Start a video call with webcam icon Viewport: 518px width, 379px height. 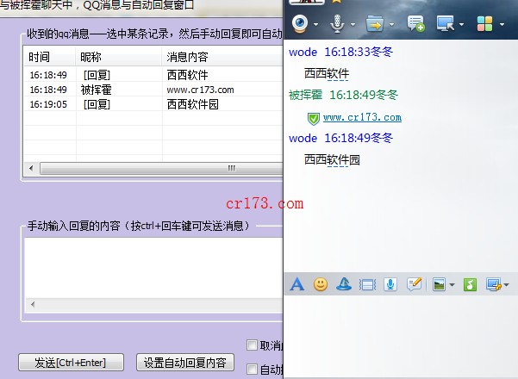pos(300,23)
